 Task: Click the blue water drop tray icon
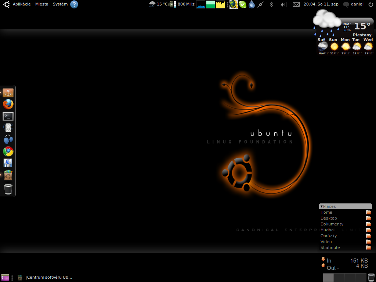pos(252,4)
